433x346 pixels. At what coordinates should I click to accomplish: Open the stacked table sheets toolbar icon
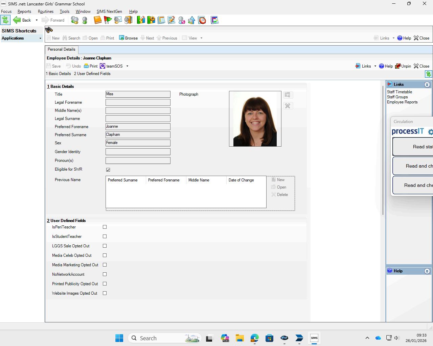point(161,20)
